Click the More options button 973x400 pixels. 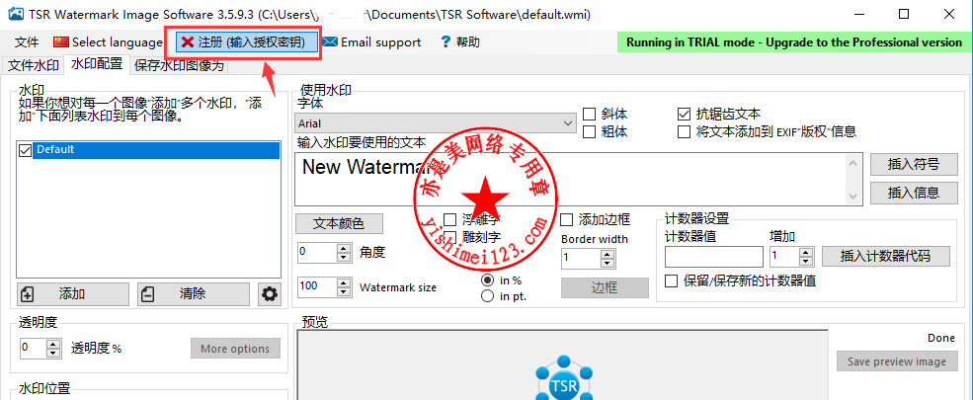[235, 349]
